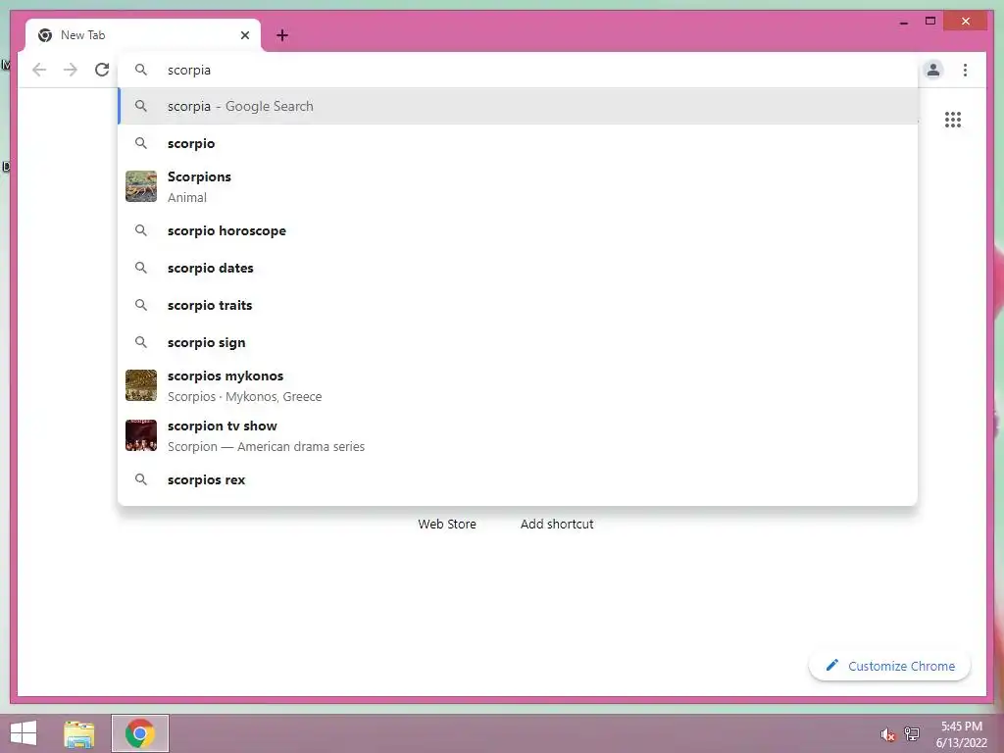Screen dimensions: 1004x753
Task: Open the Chrome three-dot menu
Action: [x=965, y=70]
